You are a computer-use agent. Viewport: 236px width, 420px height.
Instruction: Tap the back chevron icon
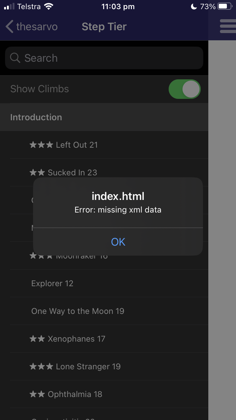(9, 26)
